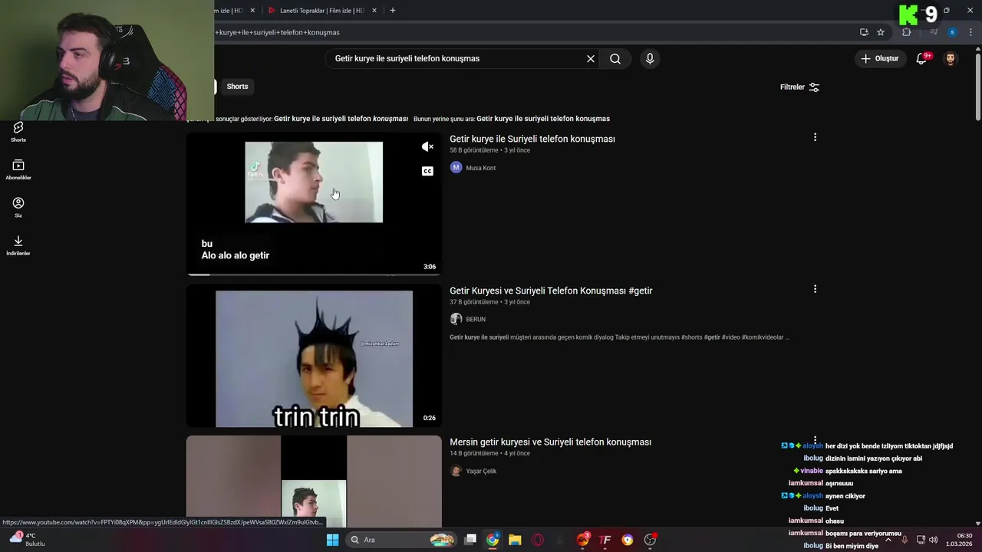Screen dimensions: 982x552
Task: Open File Explorer from the taskbar
Action: (x=515, y=540)
